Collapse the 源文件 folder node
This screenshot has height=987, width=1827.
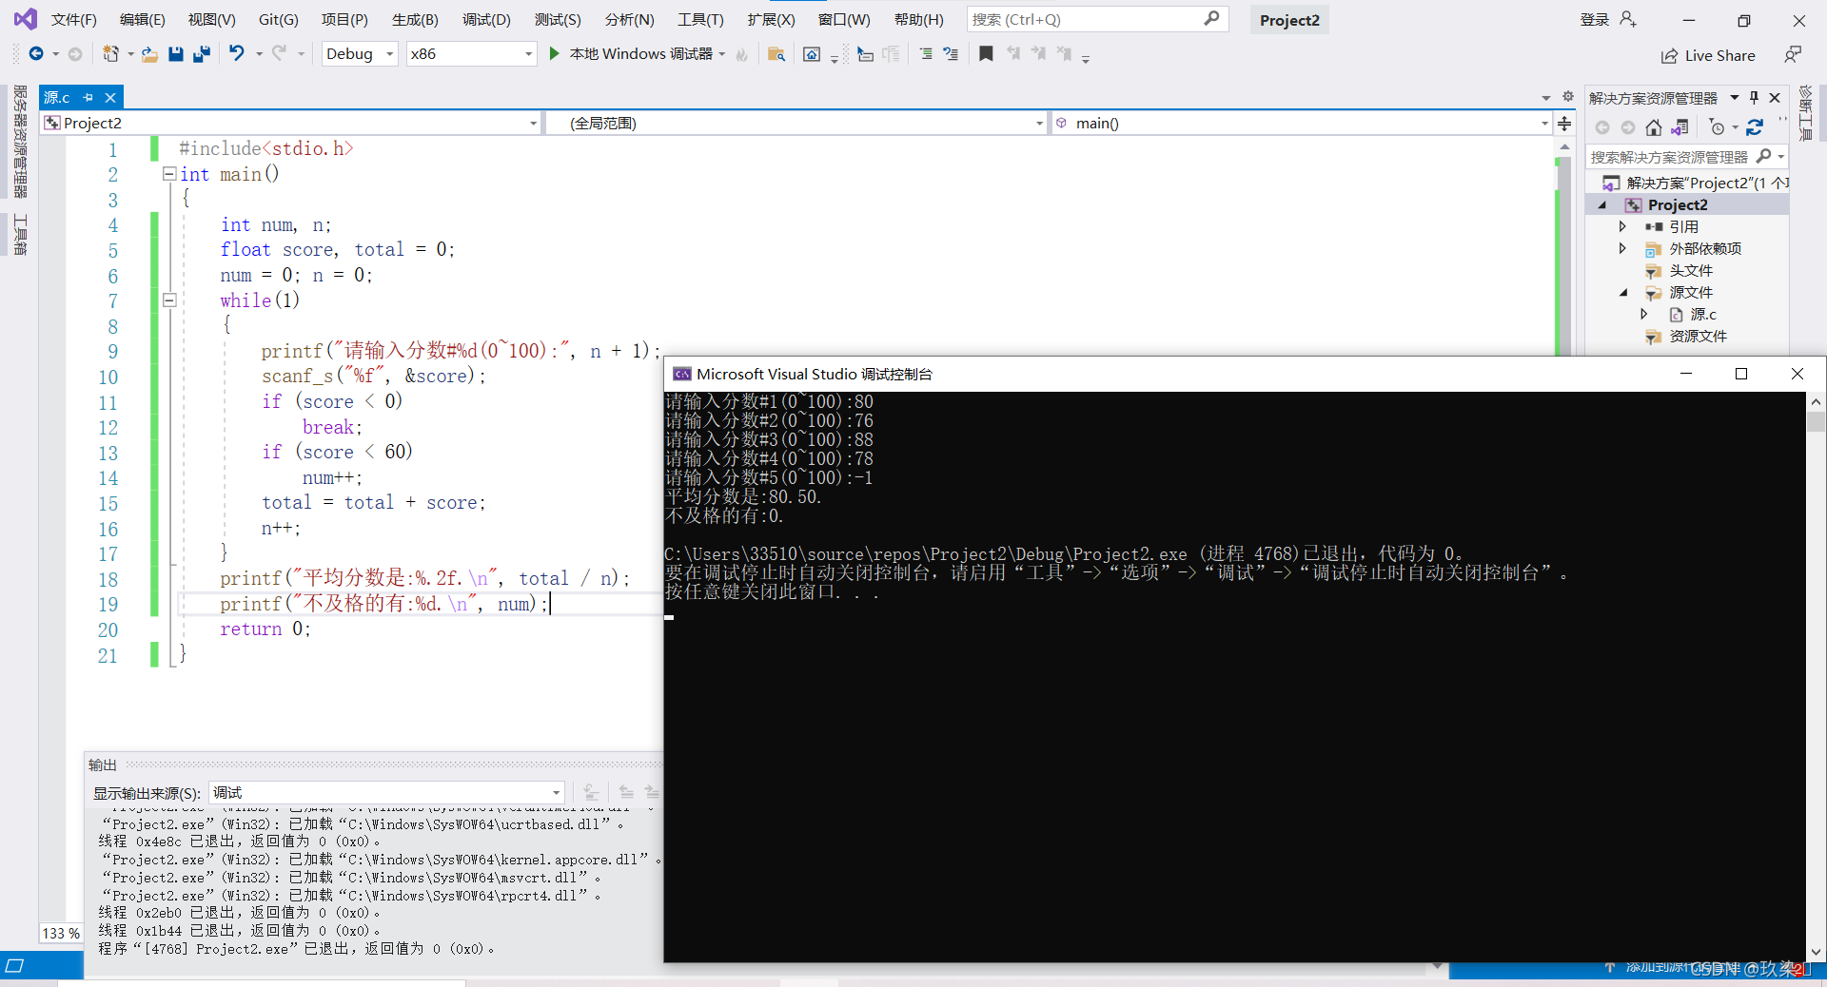click(x=1623, y=293)
